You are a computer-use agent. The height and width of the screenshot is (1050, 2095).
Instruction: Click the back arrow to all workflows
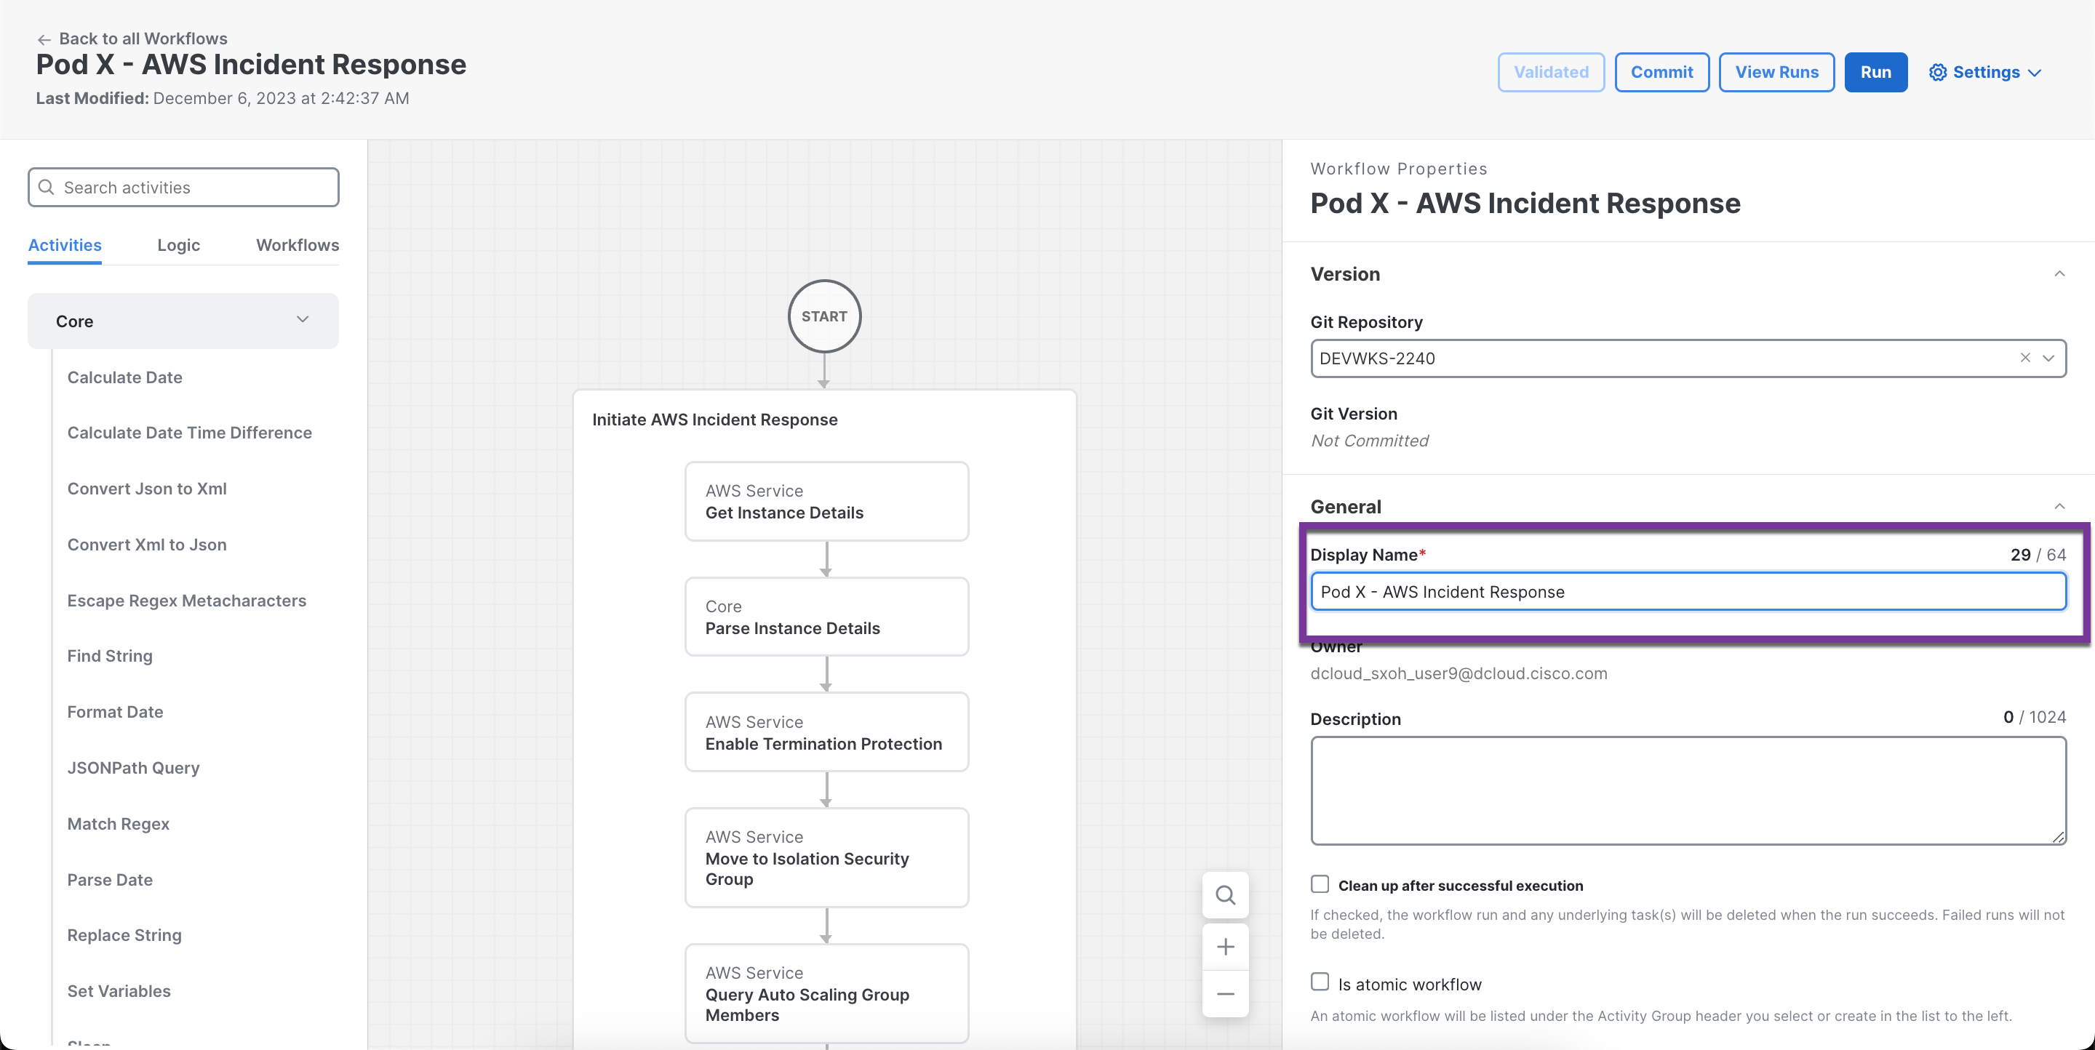(x=44, y=39)
